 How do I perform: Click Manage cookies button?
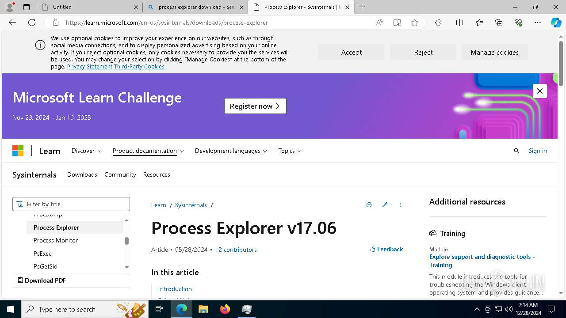pos(495,52)
